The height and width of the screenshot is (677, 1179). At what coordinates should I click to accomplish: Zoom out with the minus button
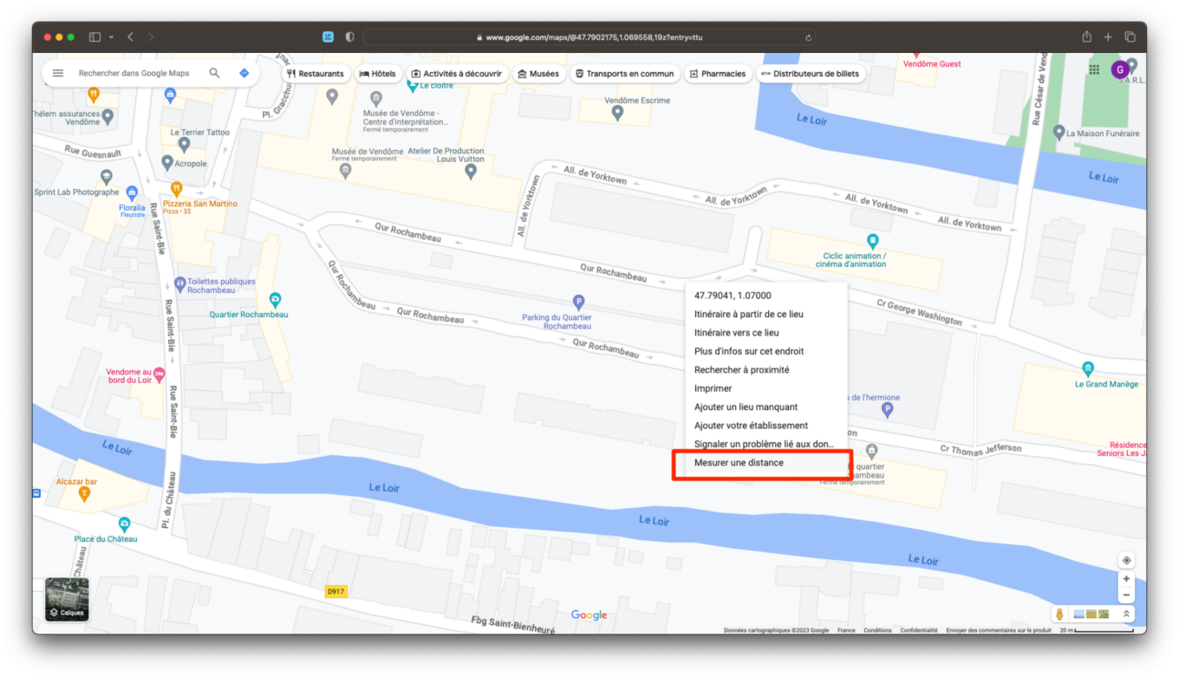pyautogui.click(x=1126, y=596)
